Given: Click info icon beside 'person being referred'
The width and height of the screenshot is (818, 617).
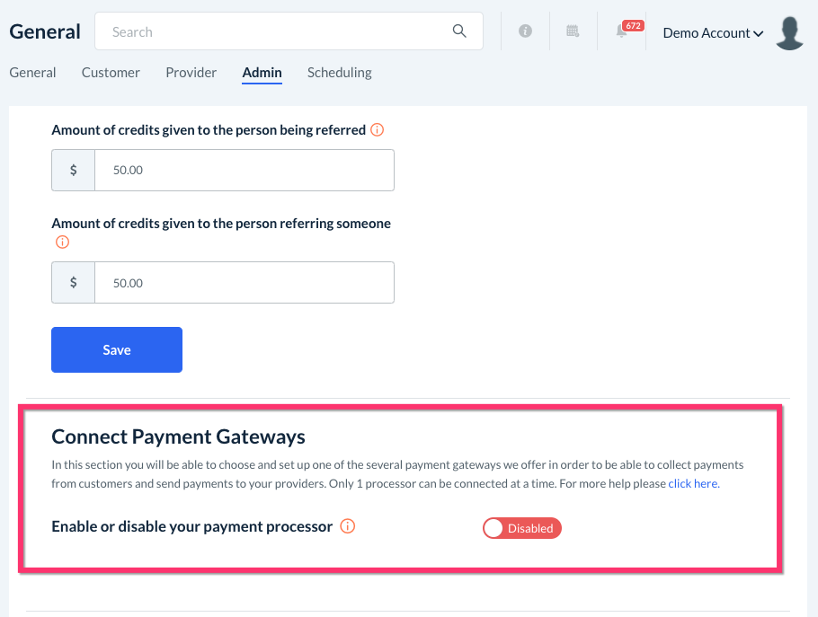Looking at the screenshot, I should 378,129.
